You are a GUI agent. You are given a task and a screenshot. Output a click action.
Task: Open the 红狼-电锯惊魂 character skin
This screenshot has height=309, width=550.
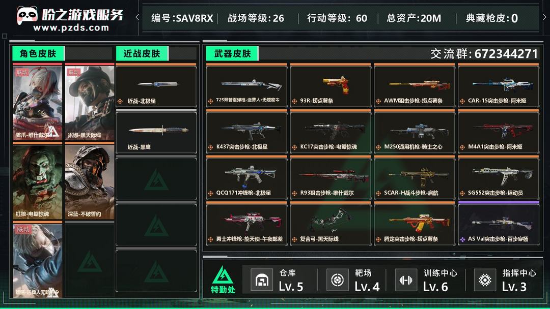pos(38,182)
